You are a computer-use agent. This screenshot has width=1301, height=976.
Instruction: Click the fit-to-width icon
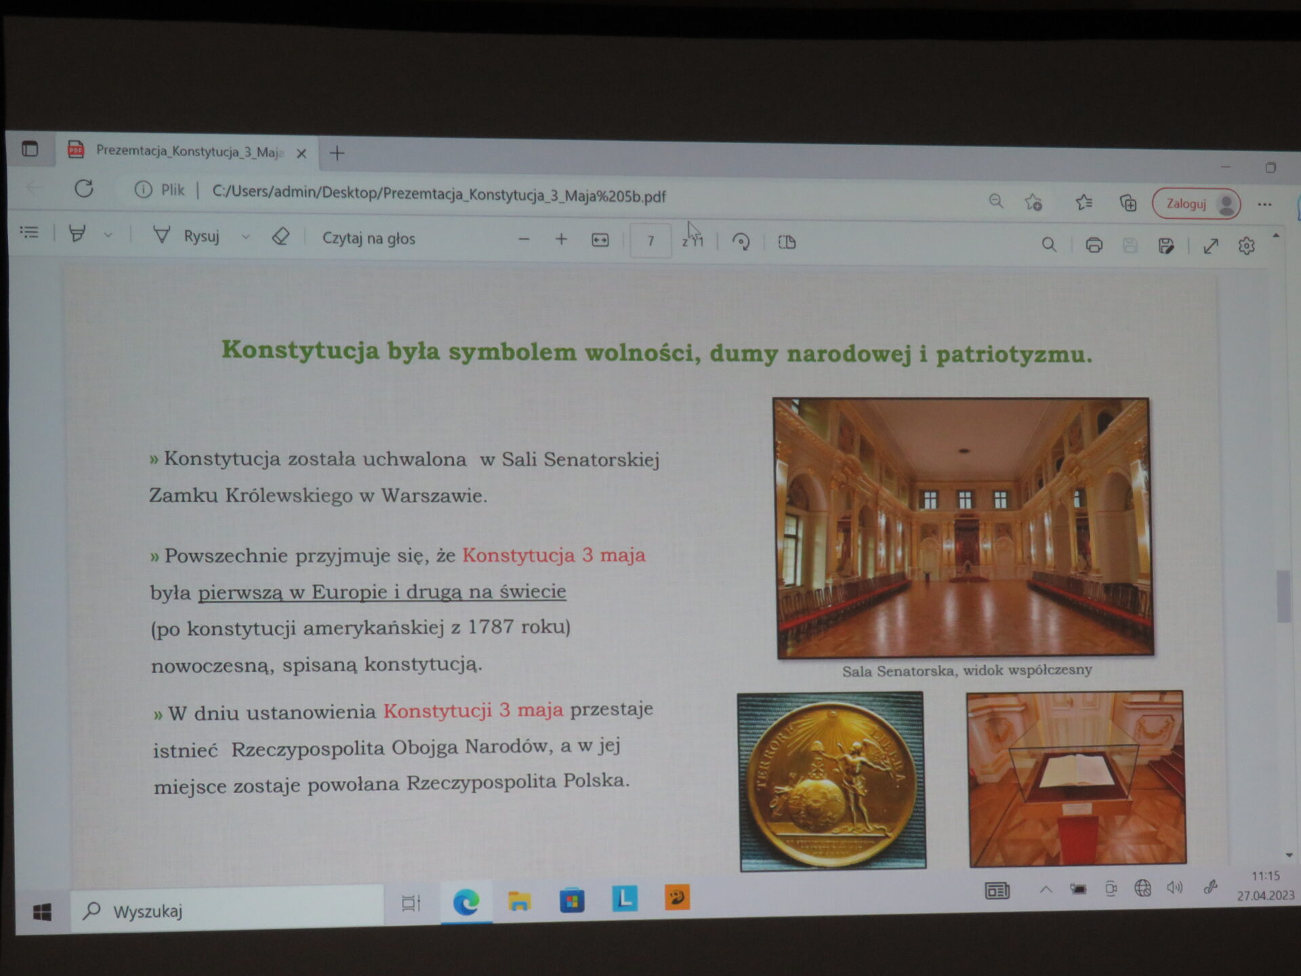(600, 241)
